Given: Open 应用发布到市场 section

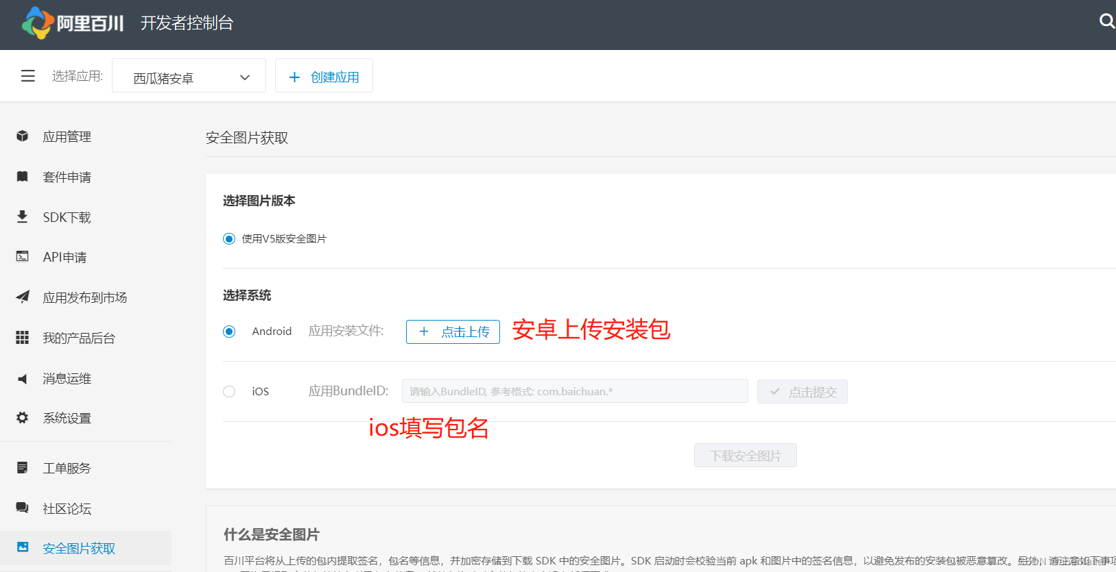Looking at the screenshot, I should 86,297.
